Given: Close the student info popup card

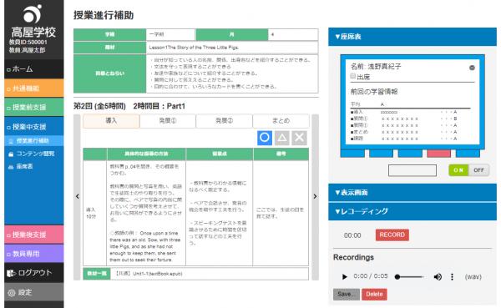Looking at the screenshot, I should pos(472,68).
